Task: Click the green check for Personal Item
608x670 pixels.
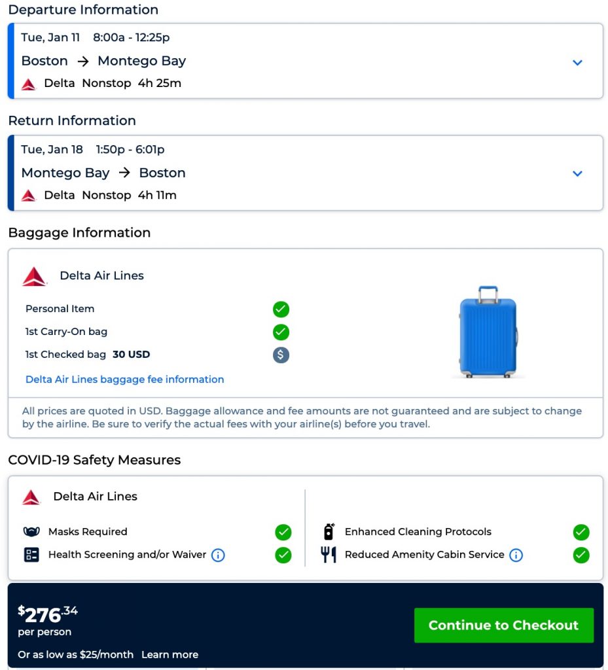Action: point(281,309)
